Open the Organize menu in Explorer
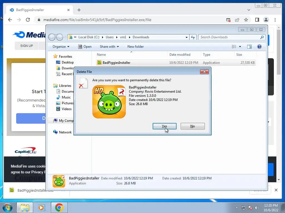Image resolution: width=285 pixels, height=213 pixels. 61,47
